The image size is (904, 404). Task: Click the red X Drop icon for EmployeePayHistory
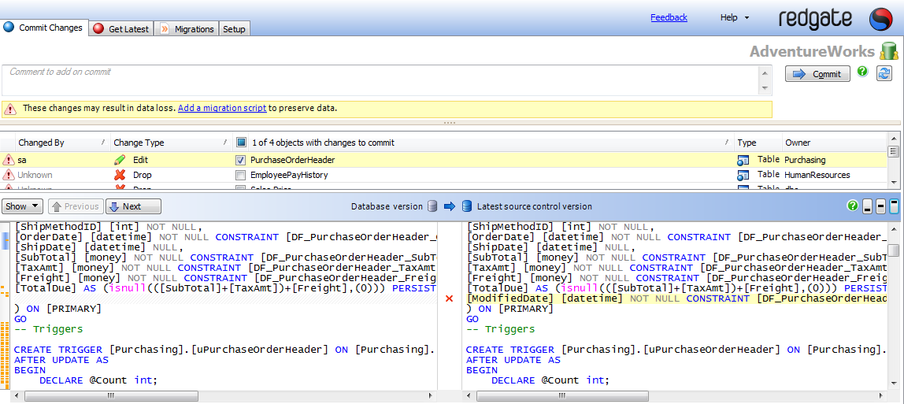120,175
